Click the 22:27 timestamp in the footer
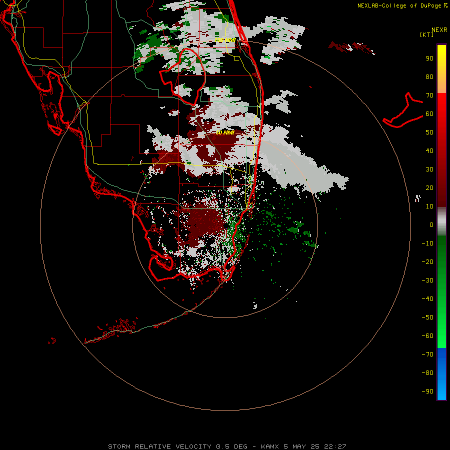This screenshot has width=450, height=450. point(335,446)
